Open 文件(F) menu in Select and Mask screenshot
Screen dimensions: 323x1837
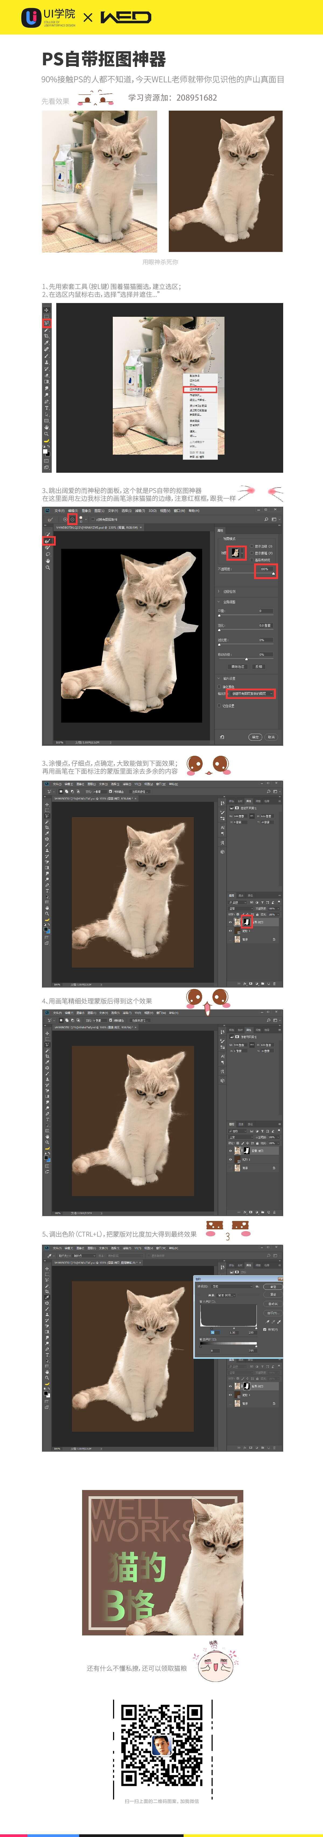click(60, 511)
